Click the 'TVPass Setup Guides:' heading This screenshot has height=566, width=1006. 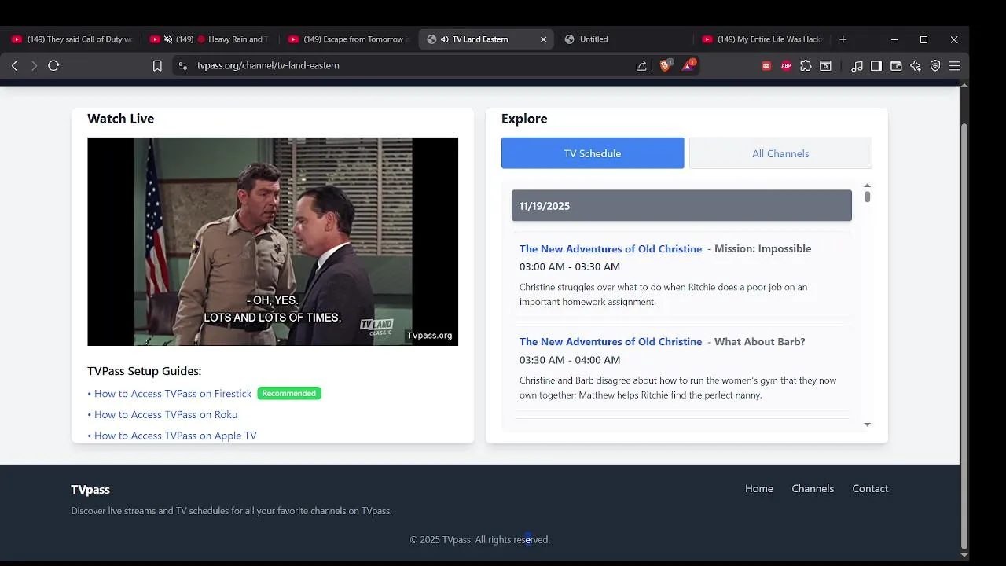click(x=145, y=371)
